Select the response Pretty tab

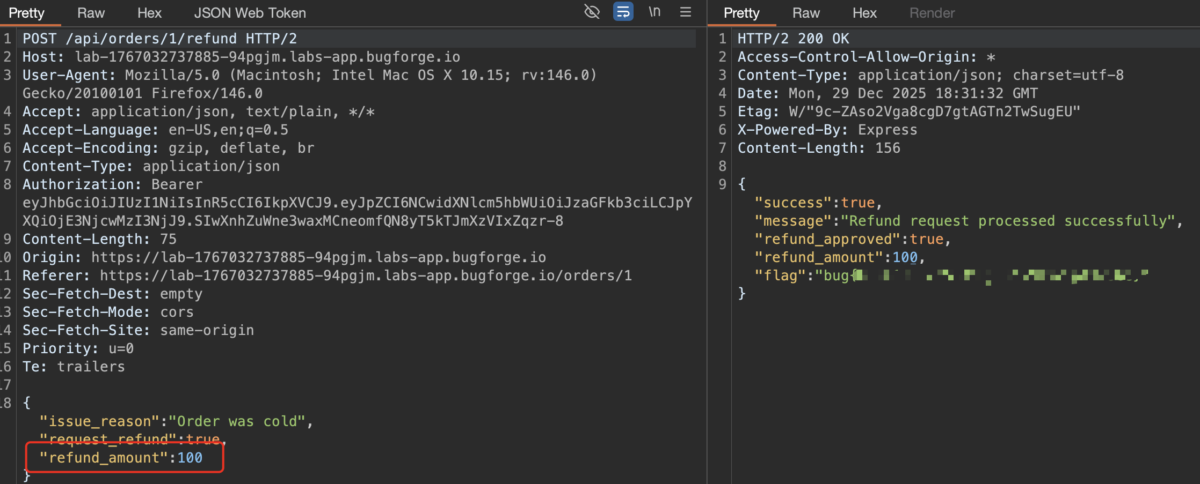click(741, 13)
